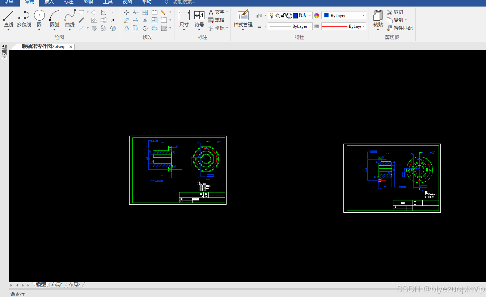This screenshot has width=486, height=297.
Task: Click the formula curve tool icon
Action: 103,12
